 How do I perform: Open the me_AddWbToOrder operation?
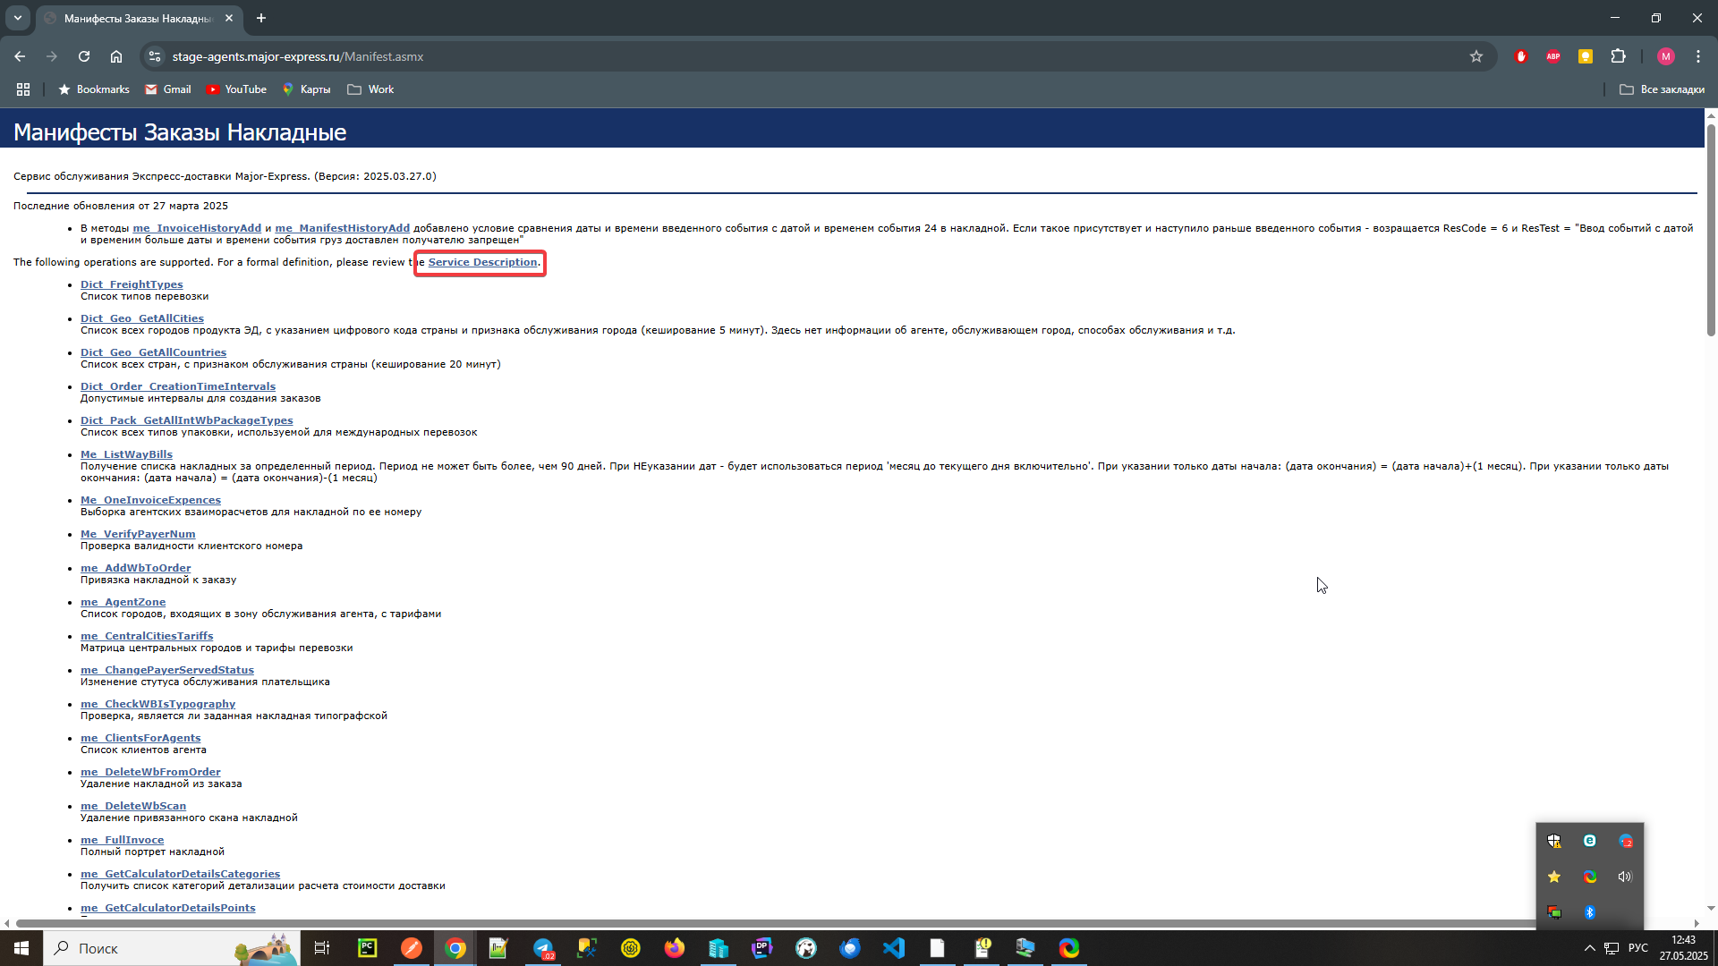pos(135,568)
